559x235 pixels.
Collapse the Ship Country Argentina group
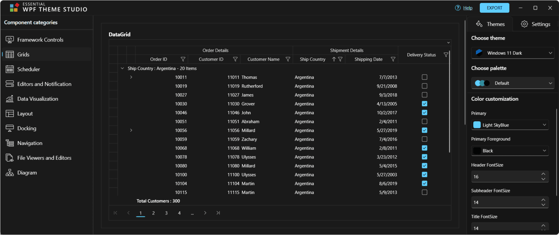click(122, 68)
